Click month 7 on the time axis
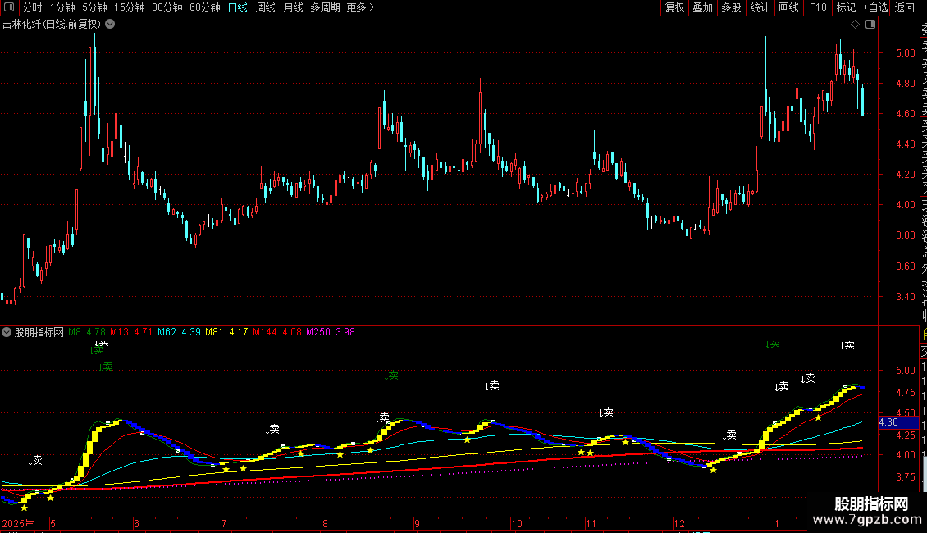 224,523
